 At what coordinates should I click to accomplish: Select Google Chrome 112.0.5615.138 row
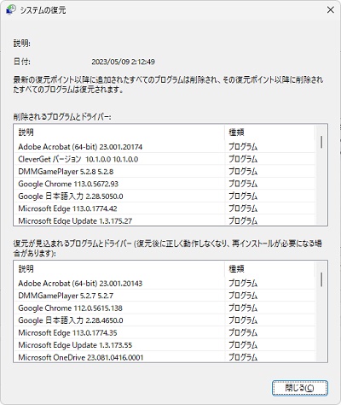pos(165,308)
